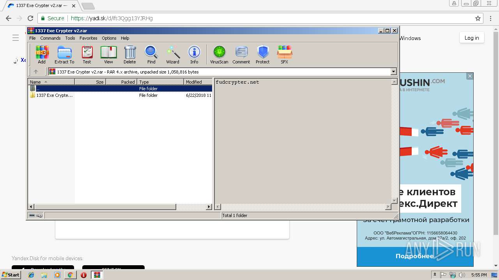Click 'Подробнее' in the advertisement
This screenshot has height=280, width=499.
pos(415,256)
